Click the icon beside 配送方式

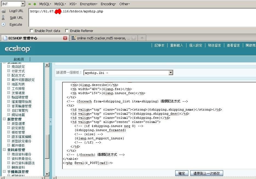click(9, 75)
